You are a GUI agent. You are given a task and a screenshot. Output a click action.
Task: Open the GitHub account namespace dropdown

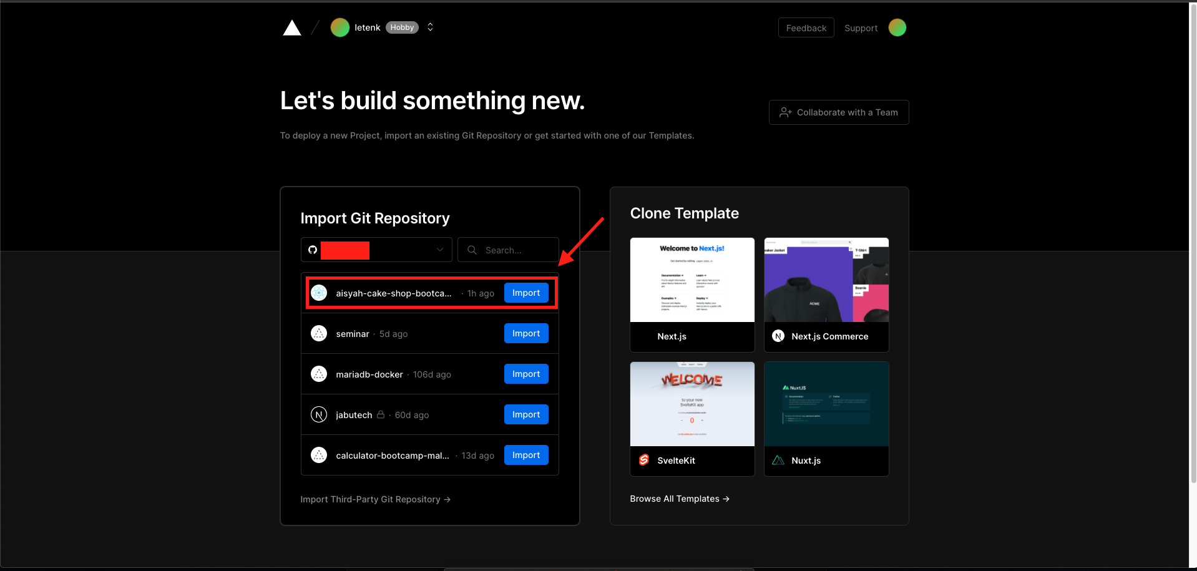[x=376, y=250]
